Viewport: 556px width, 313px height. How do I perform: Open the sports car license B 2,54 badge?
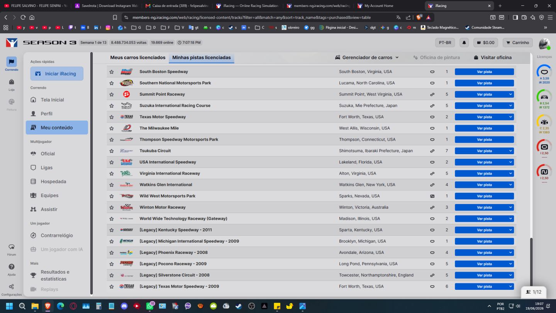[544, 99]
